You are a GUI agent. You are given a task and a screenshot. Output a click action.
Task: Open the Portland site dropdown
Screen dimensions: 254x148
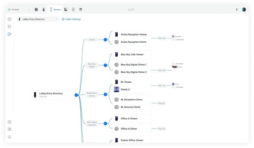pyautogui.click(x=19, y=10)
